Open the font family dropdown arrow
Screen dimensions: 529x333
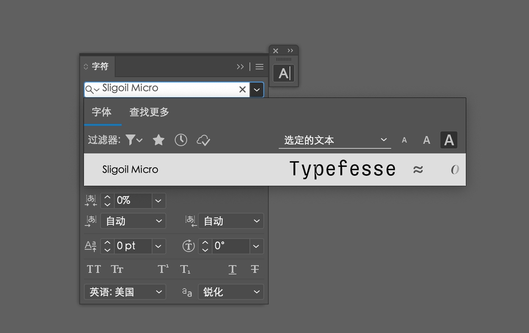(257, 90)
